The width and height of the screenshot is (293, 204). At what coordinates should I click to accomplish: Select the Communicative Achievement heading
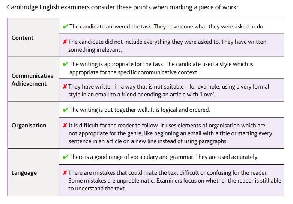pos(32,79)
